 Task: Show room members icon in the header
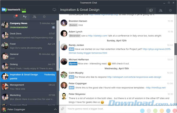pos(160,10)
